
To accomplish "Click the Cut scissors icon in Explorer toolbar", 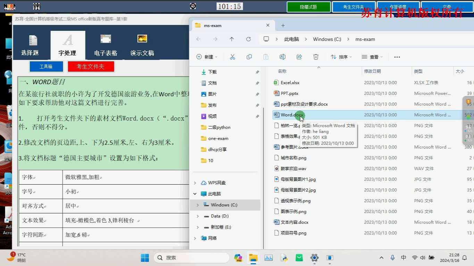I will tap(233, 56).
